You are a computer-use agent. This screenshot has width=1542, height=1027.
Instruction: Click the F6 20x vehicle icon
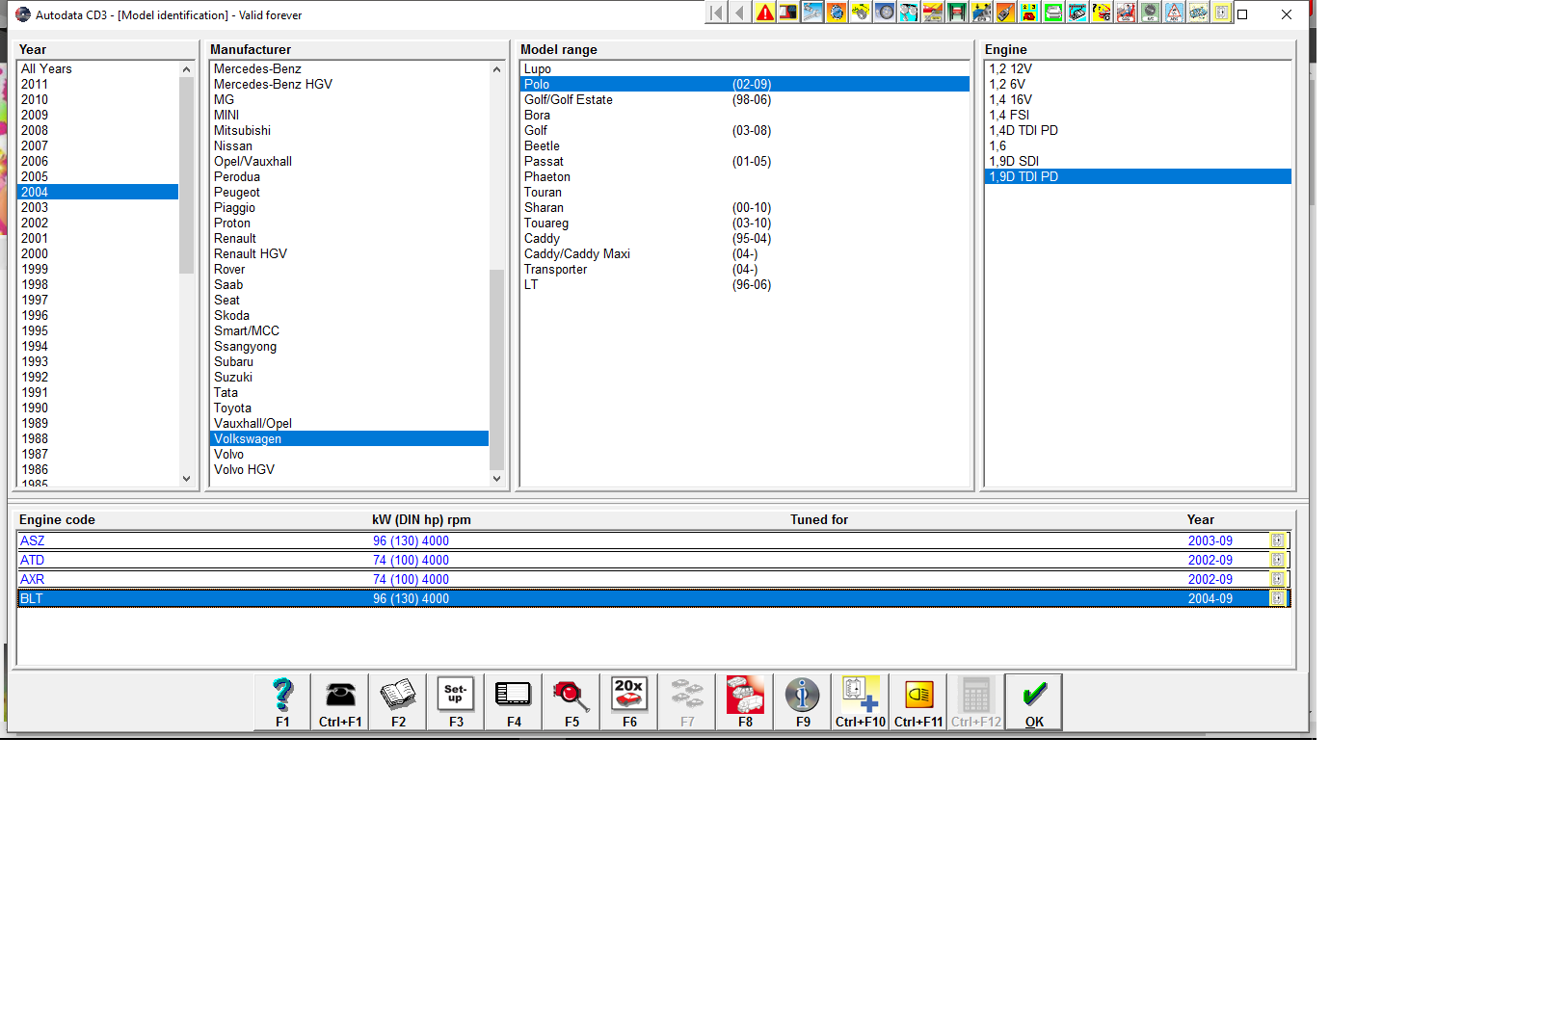coord(629,701)
